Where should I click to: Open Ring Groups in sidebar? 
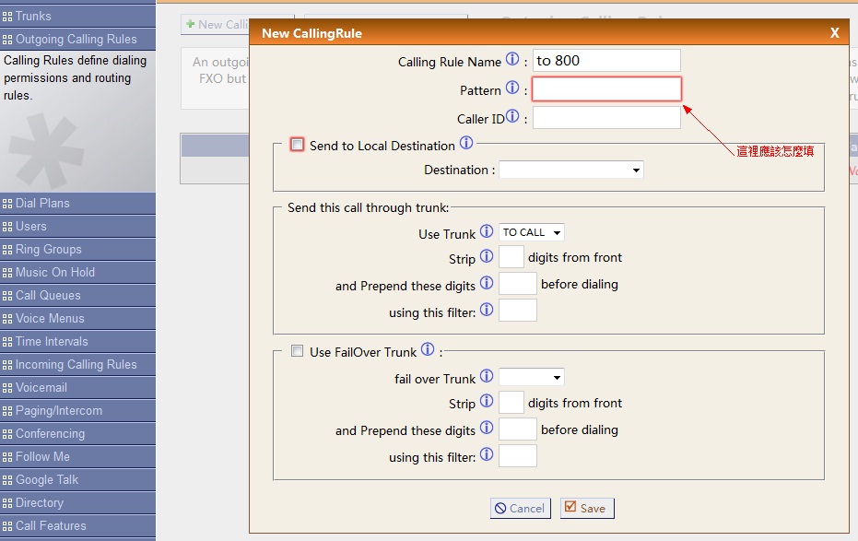(x=77, y=250)
